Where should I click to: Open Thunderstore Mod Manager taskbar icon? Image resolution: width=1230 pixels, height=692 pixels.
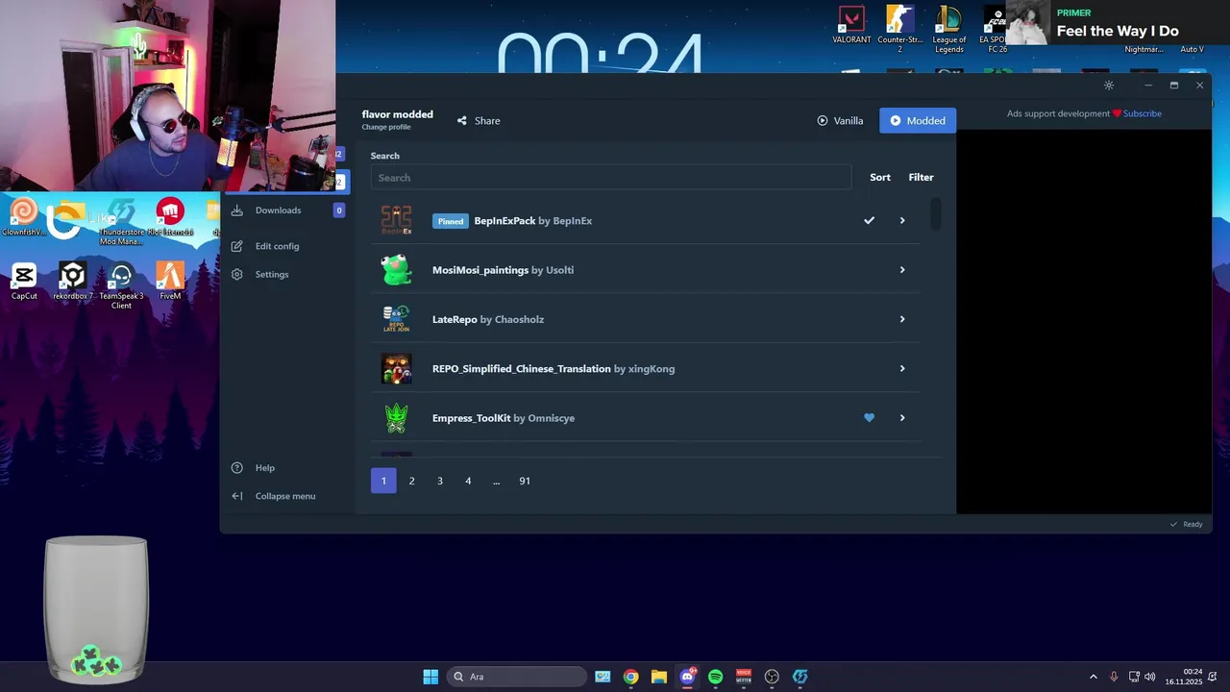[x=799, y=677]
